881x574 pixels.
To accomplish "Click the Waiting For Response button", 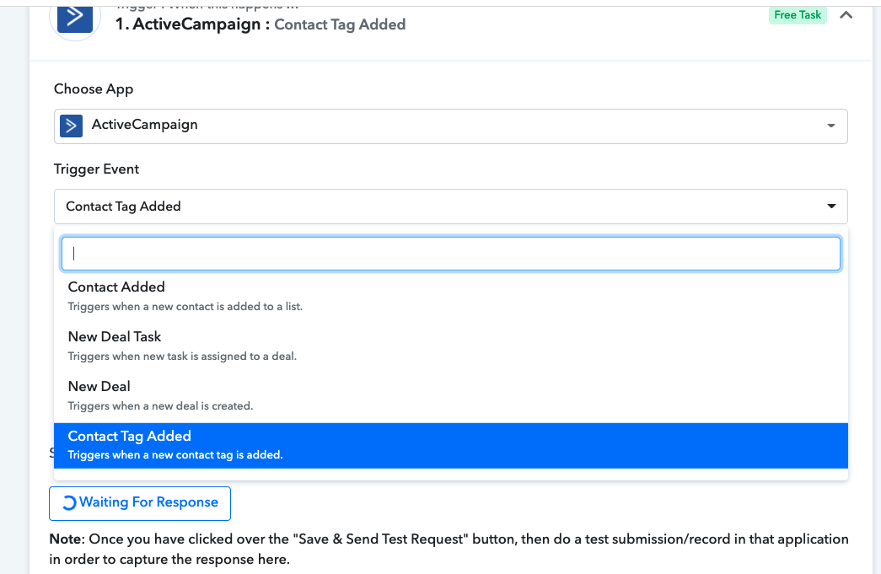I will tap(140, 503).
